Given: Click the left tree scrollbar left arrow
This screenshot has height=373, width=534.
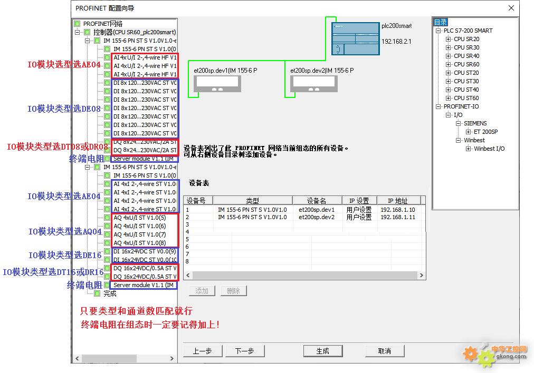Looking at the screenshot, I should coord(78,358).
